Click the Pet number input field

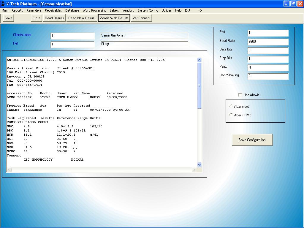pyautogui.click(x=72, y=45)
